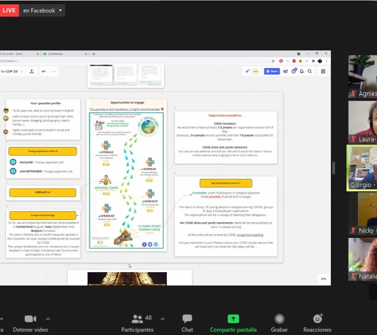Select the 'Camps and trainings' yellow label
Image resolution: width=377 pixels, height=335 pixels.
pyautogui.click(x=42, y=216)
